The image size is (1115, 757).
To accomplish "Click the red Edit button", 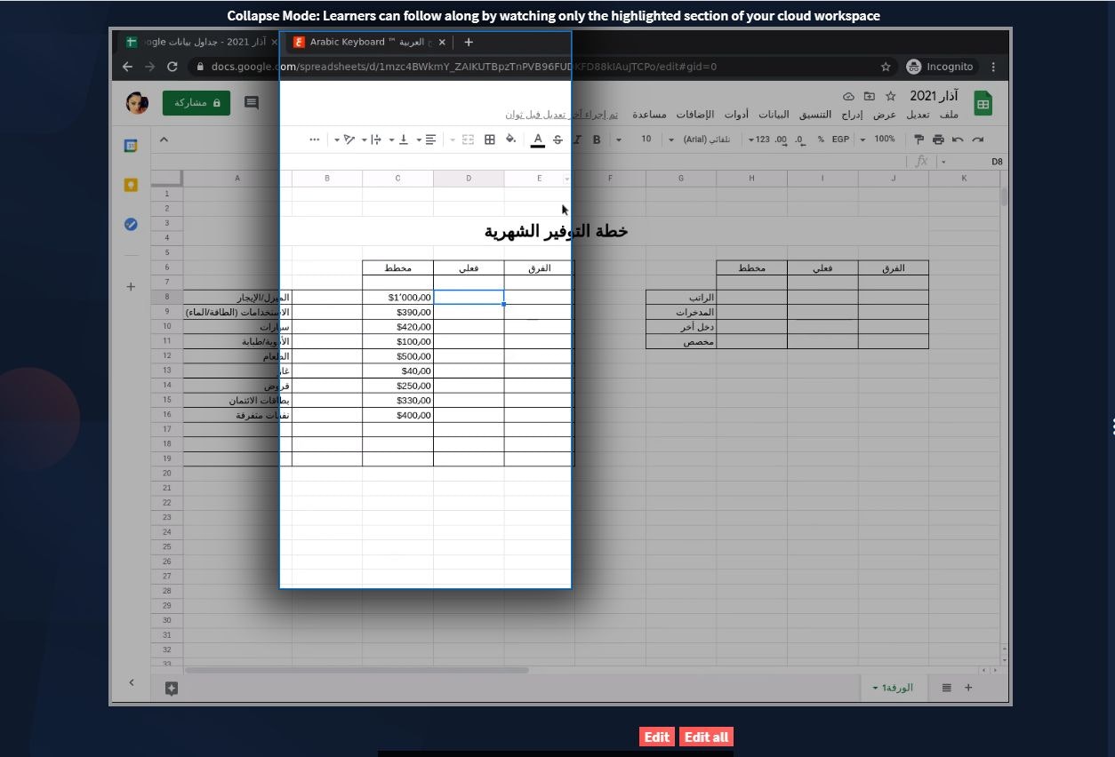I will point(657,737).
